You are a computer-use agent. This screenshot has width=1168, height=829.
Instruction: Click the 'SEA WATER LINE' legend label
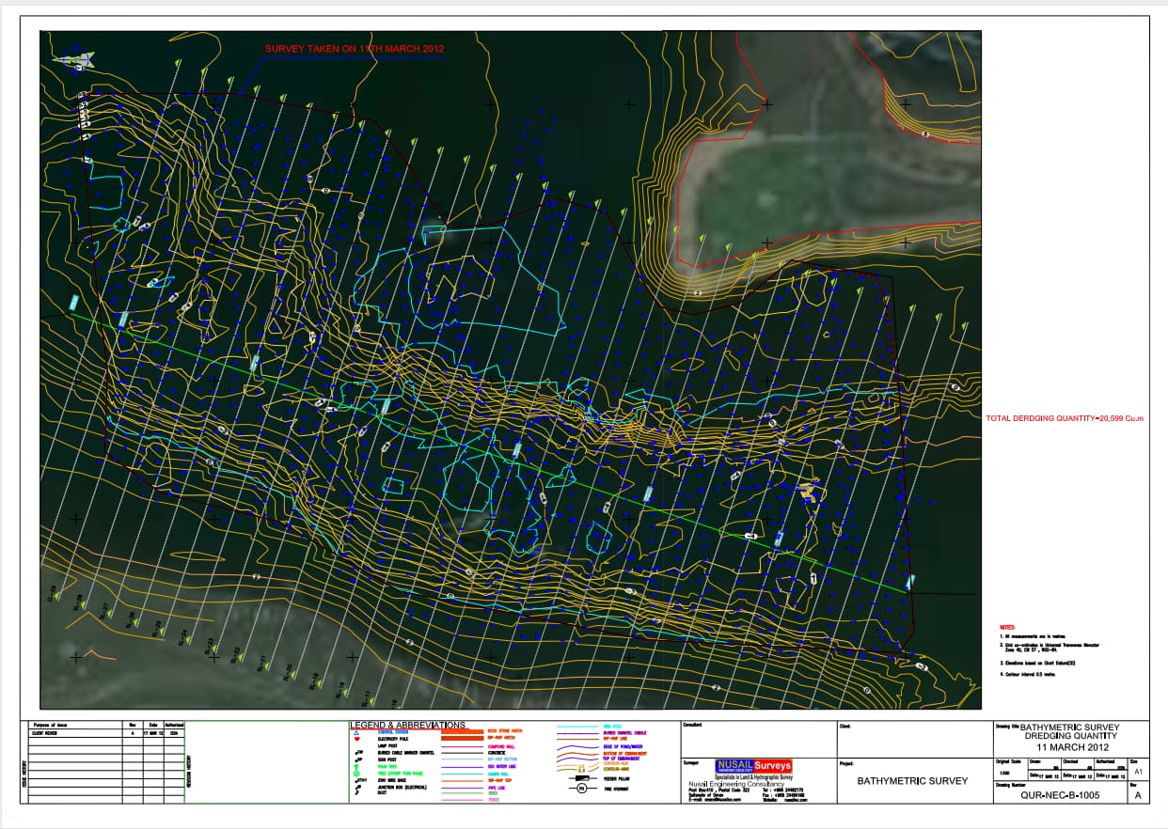pyautogui.click(x=502, y=766)
